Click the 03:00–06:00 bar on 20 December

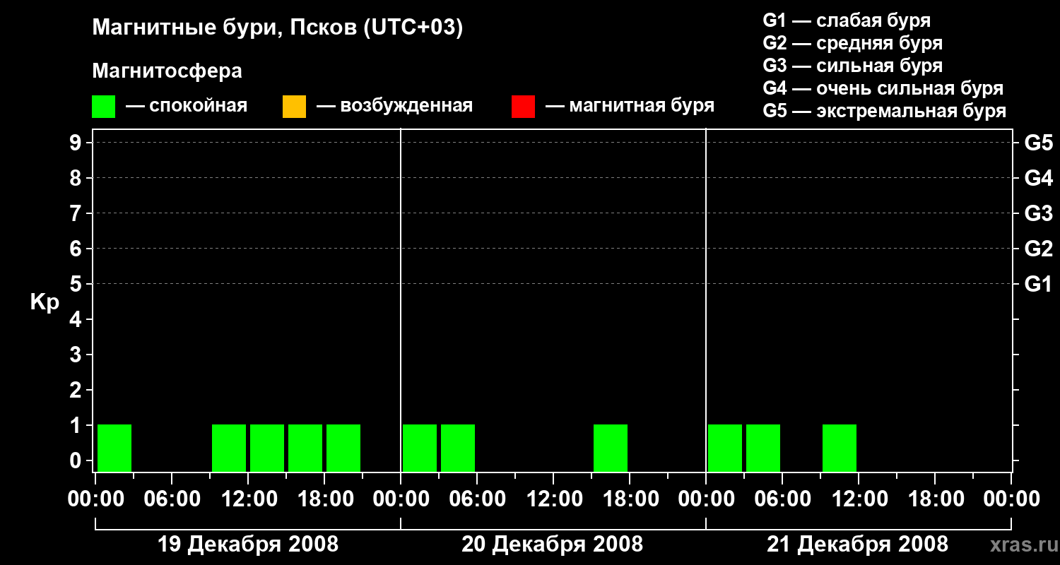458,448
